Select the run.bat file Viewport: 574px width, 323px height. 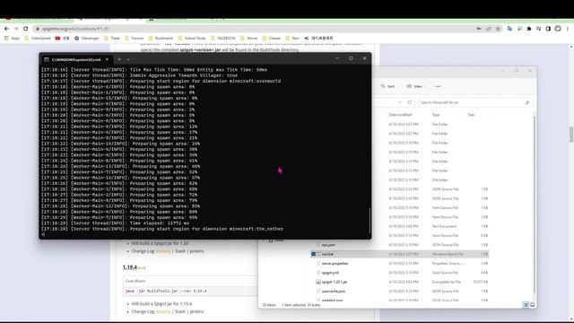(x=399, y=254)
